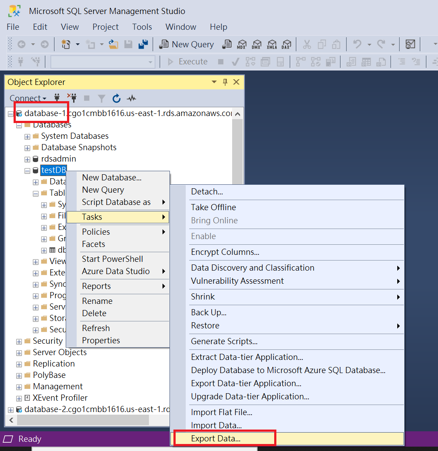Choose Properties in context menu
This screenshot has height=451, width=438.
[118, 341]
